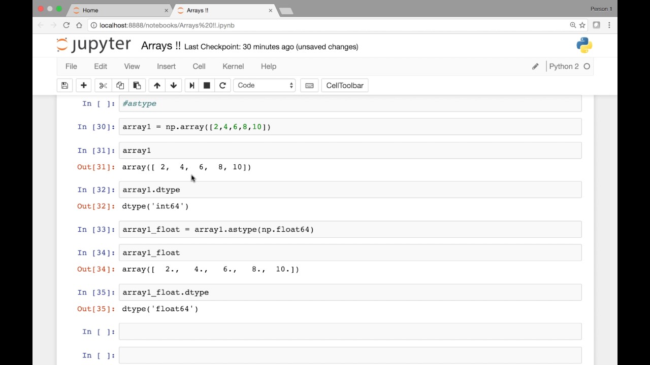Image resolution: width=650 pixels, height=365 pixels.
Task: Move selected cell down arrow
Action: click(x=174, y=85)
